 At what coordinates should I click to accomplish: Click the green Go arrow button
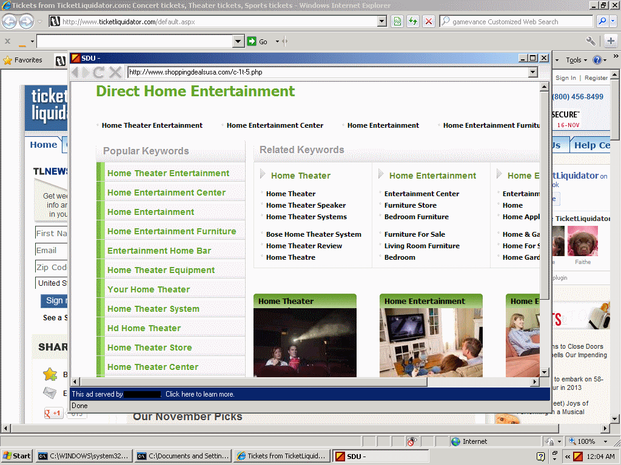tap(252, 41)
